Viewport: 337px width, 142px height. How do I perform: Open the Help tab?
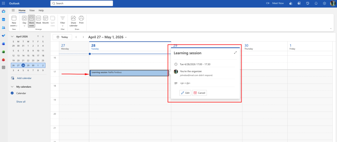point(41,10)
